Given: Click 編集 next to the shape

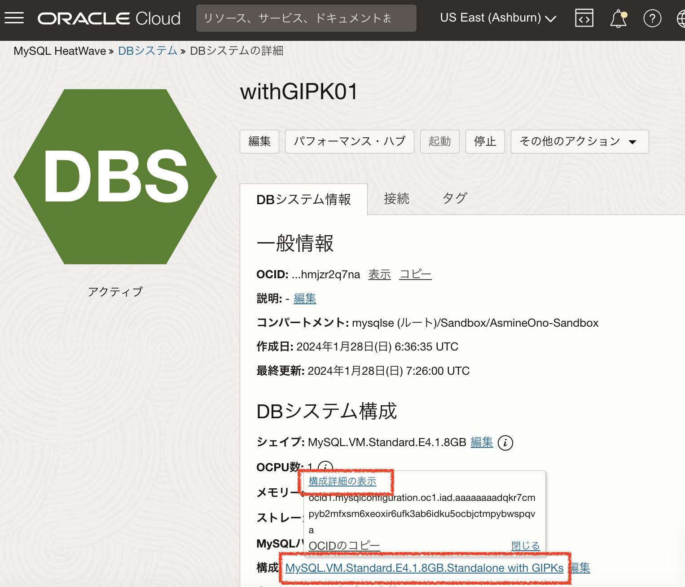Looking at the screenshot, I should click(x=482, y=442).
